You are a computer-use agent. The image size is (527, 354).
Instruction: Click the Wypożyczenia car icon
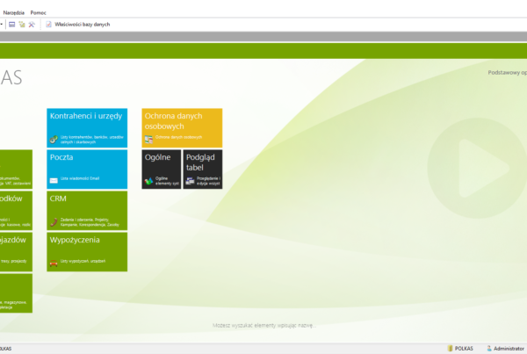coord(54,262)
